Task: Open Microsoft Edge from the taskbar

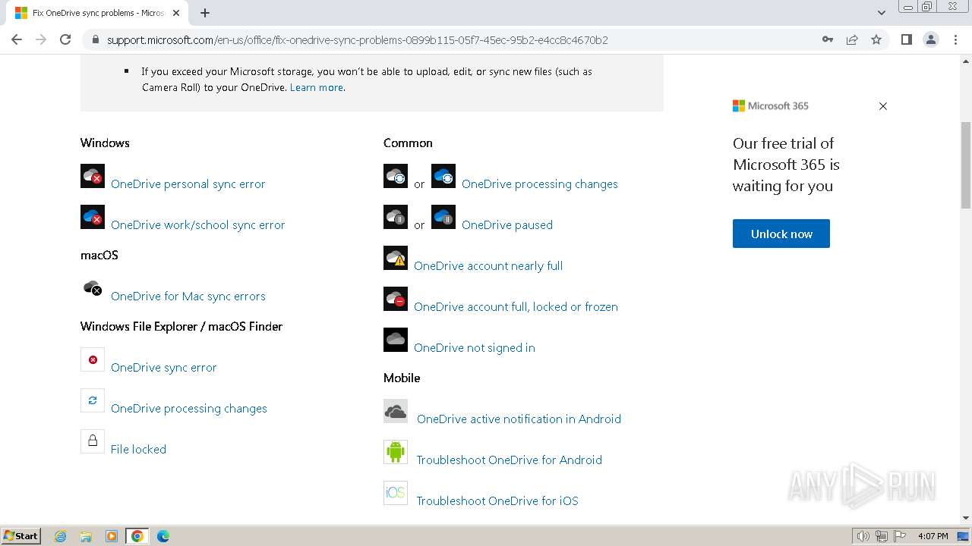Action: point(163,536)
